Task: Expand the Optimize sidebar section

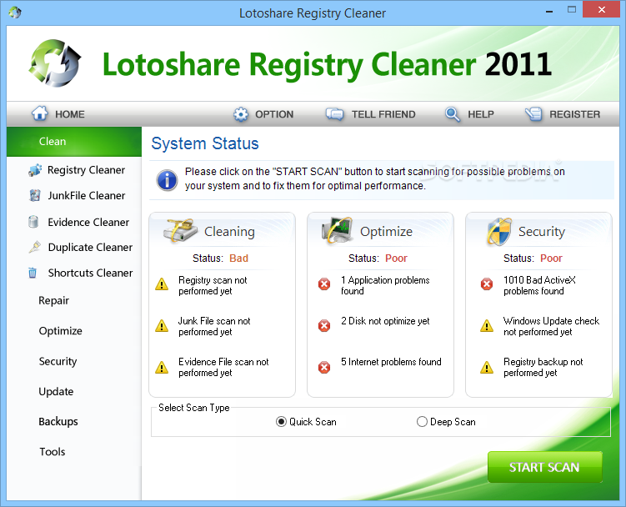Action: pyautogui.click(x=60, y=331)
